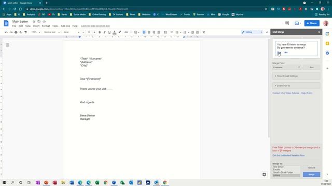The height and width of the screenshot is (186, 332).
Task: Close the Mail Merge sidebar
Action: coord(319,32)
